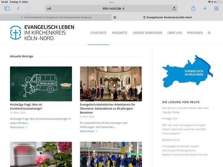Open the Kirche2go Krankenhausseelsorge article title
223x167 pixels.
click(26, 107)
